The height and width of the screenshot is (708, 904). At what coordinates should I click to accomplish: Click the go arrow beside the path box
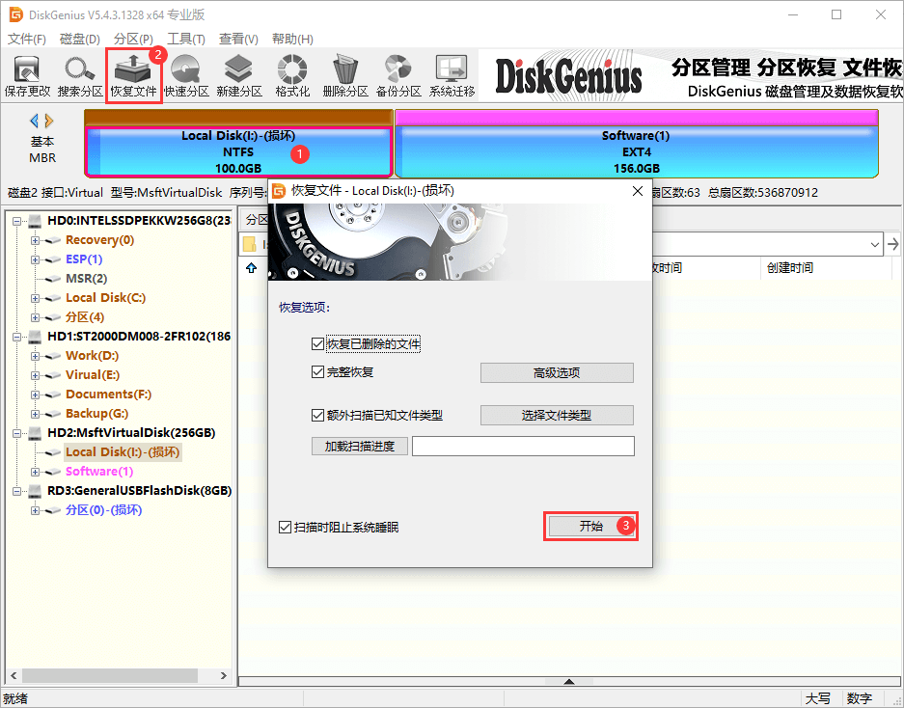click(x=893, y=244)
